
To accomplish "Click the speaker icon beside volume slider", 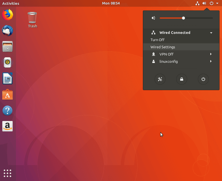I will coord(154,18).
